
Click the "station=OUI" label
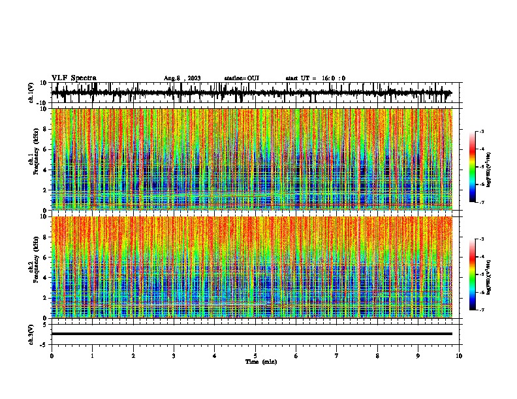tap(242, 78)
